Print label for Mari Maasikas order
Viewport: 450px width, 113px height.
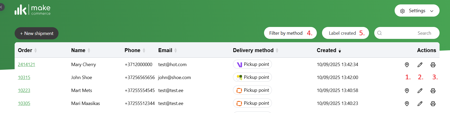point(433,104)
